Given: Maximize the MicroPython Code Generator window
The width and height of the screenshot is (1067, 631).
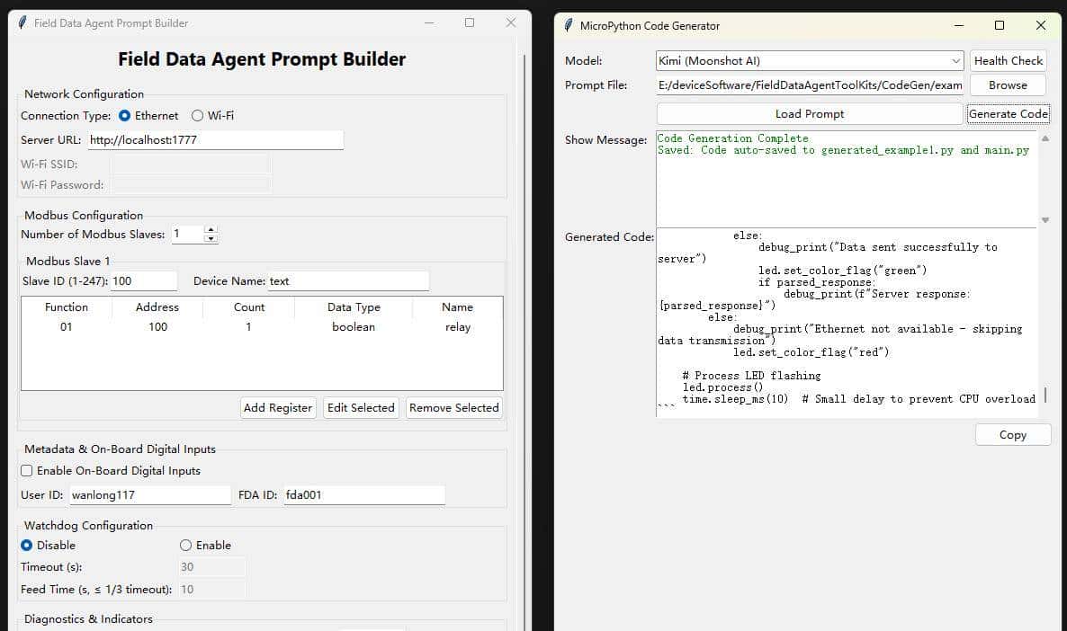Looking at the screenshot, I should click(x=999, y=26).
